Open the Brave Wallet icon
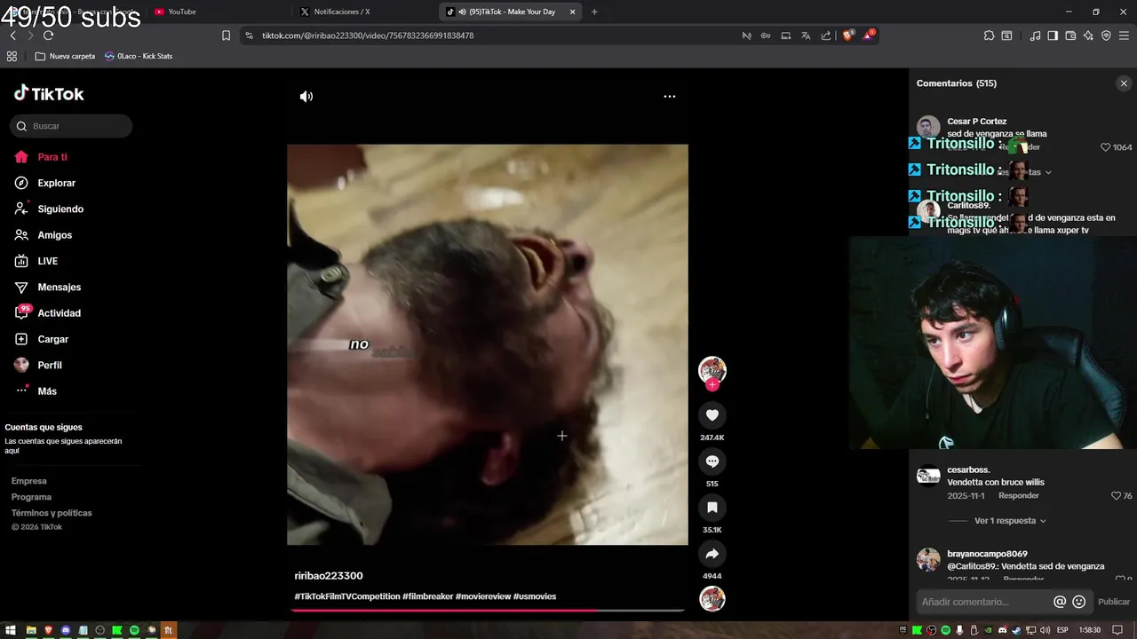 tap(1070, 35)
